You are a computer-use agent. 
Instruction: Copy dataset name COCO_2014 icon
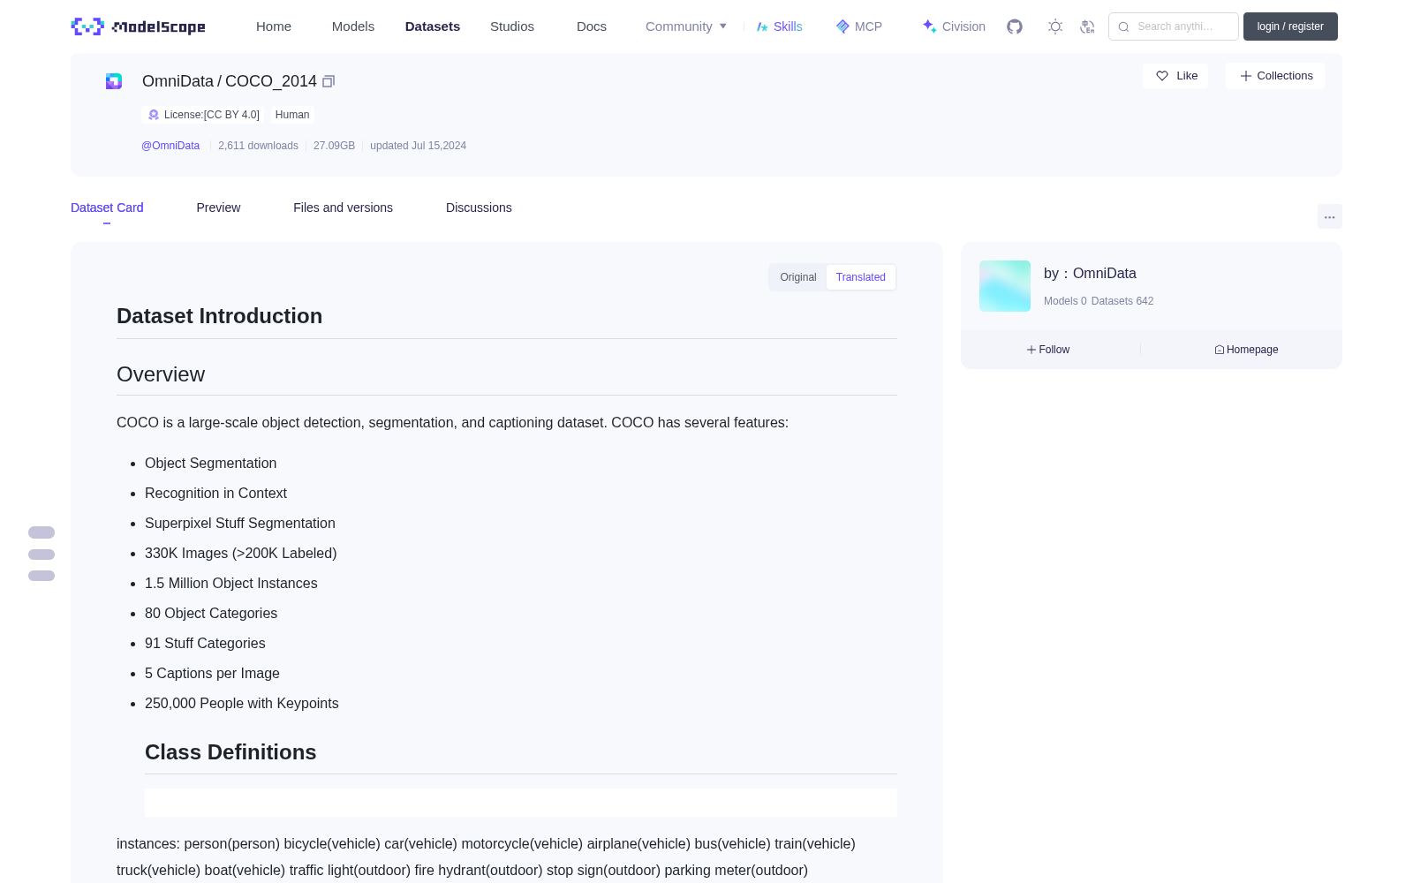[x=329, y=81]
